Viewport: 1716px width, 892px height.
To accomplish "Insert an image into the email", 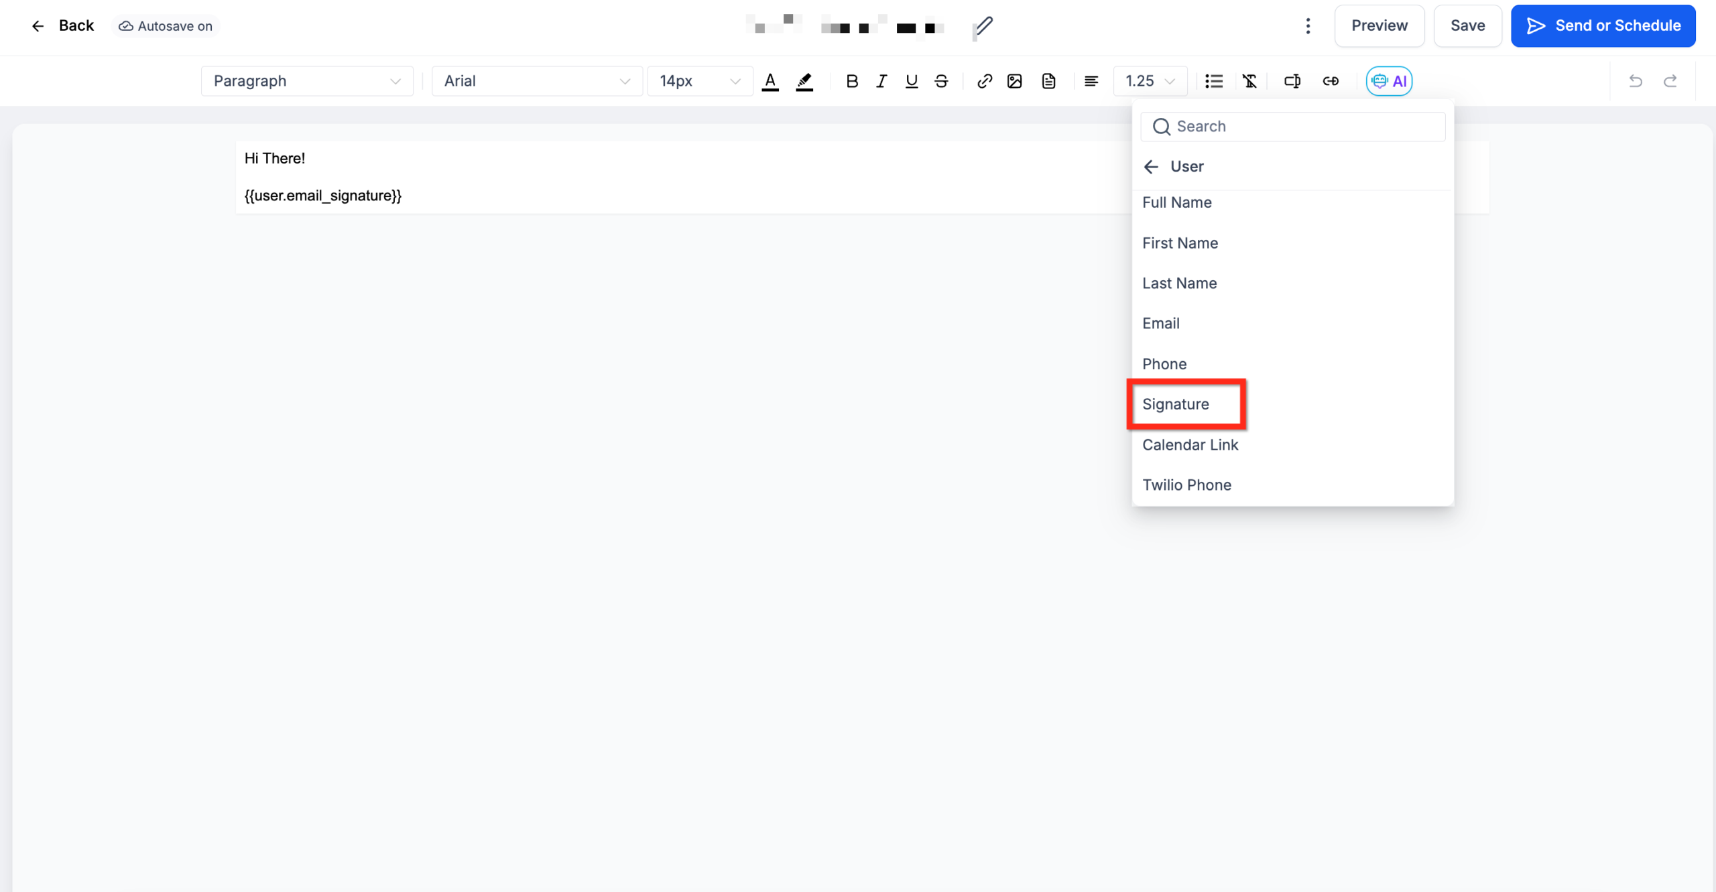I will point(1014,81).
